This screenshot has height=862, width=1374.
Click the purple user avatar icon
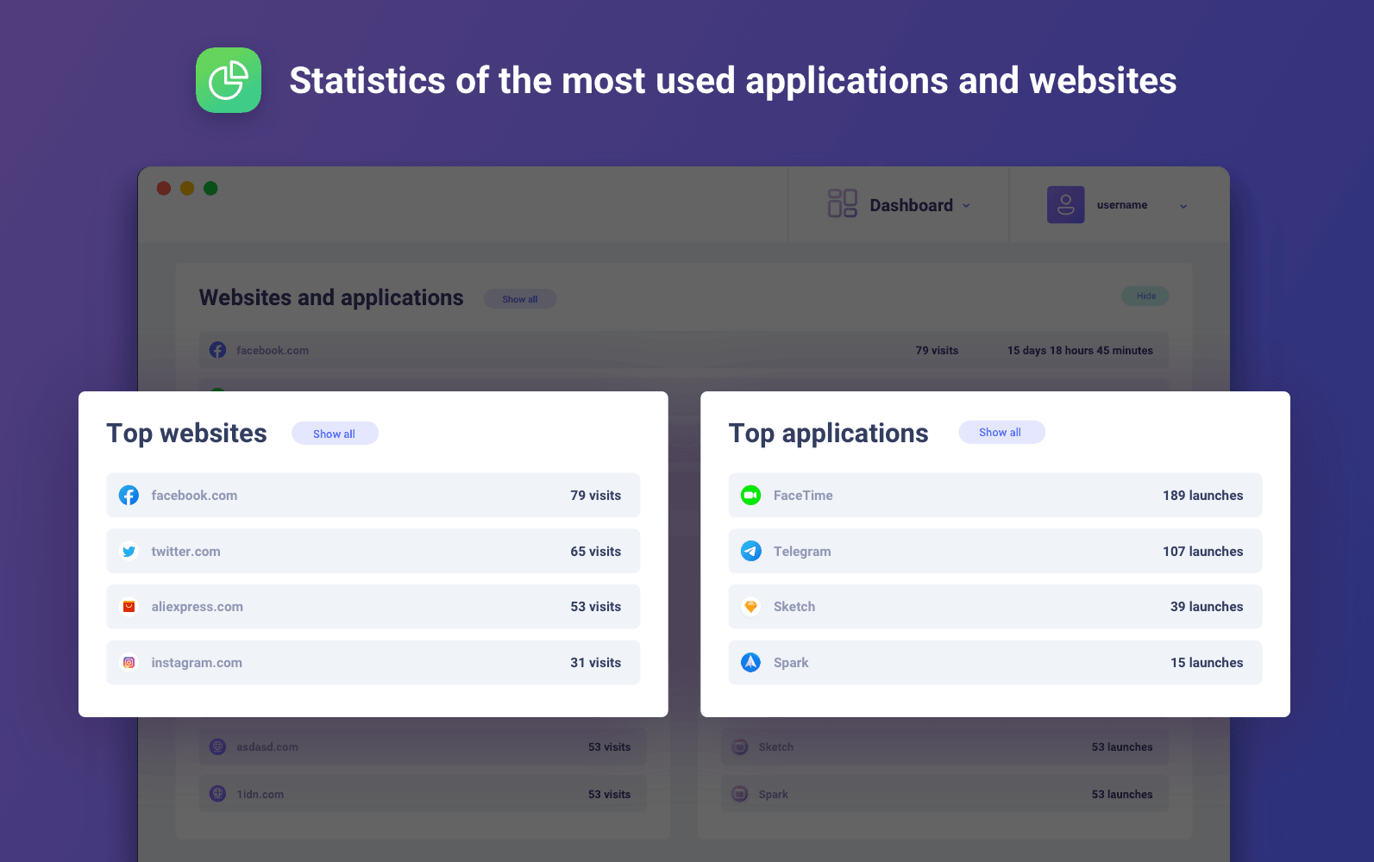pos(1065,205)
